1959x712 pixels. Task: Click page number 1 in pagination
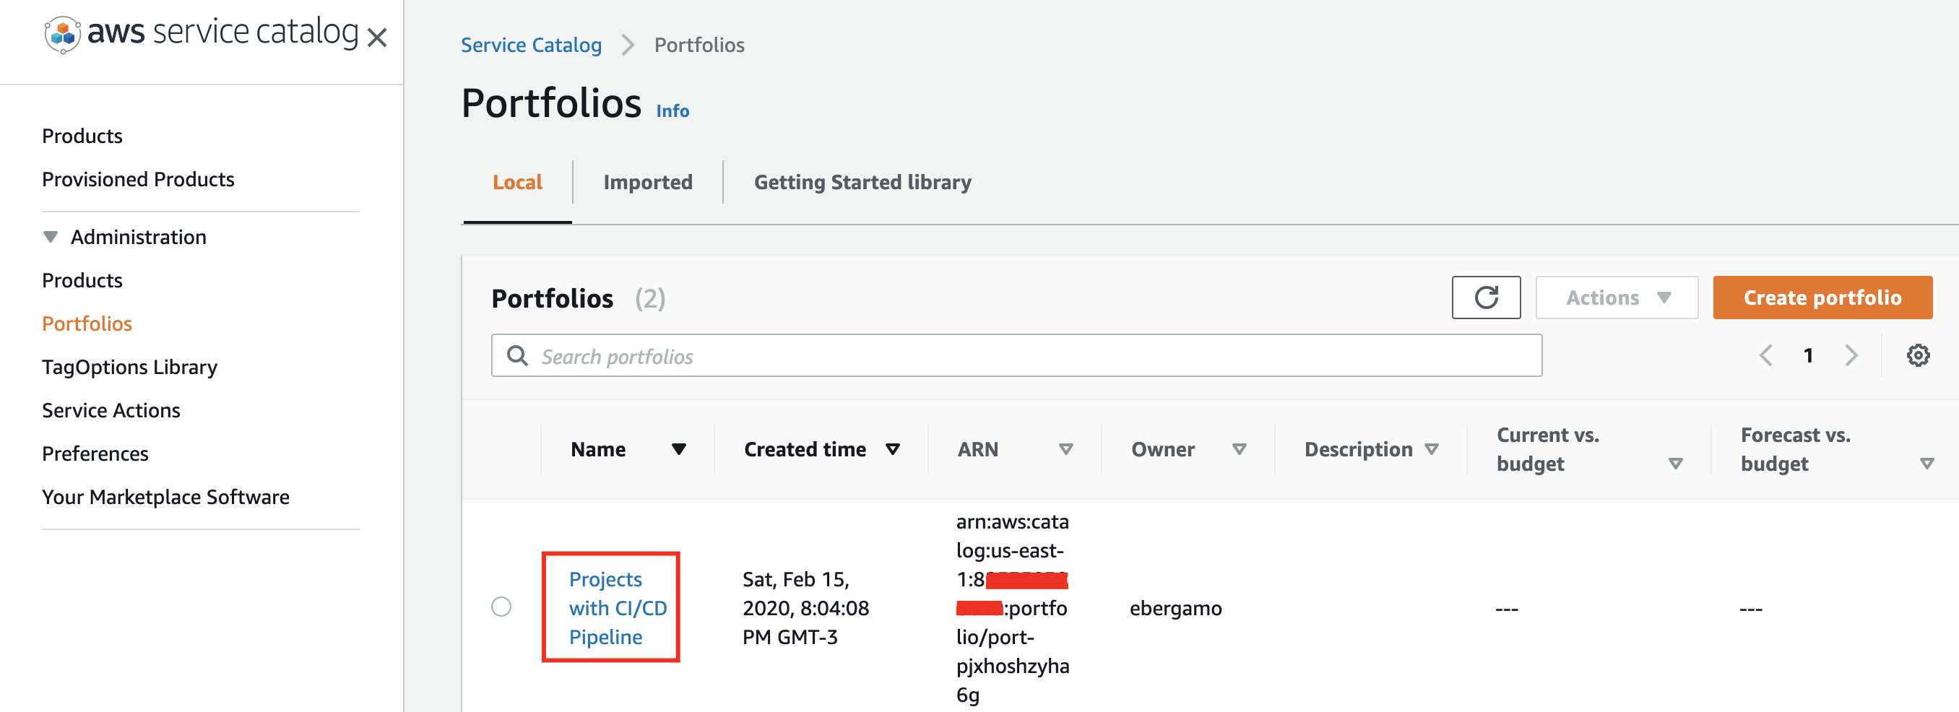point(1809,355)
